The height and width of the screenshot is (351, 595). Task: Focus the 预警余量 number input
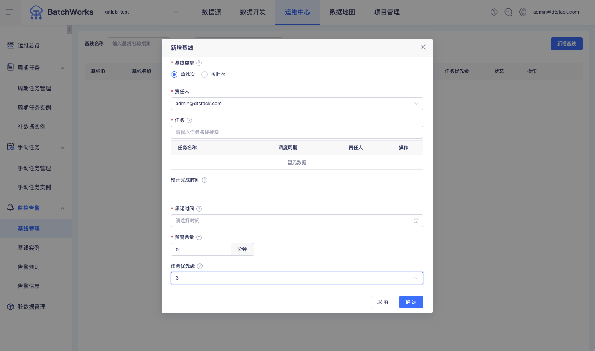201,249
